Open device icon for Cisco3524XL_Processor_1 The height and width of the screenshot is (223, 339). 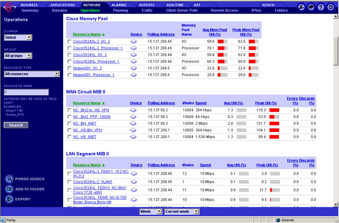tap(134, 61)
